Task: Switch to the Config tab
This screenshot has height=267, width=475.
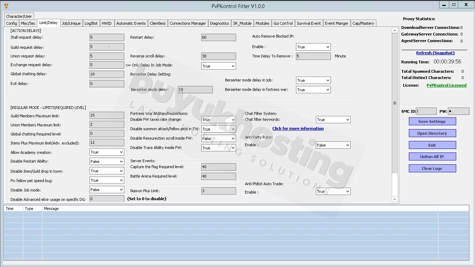Action: (11, 23)
